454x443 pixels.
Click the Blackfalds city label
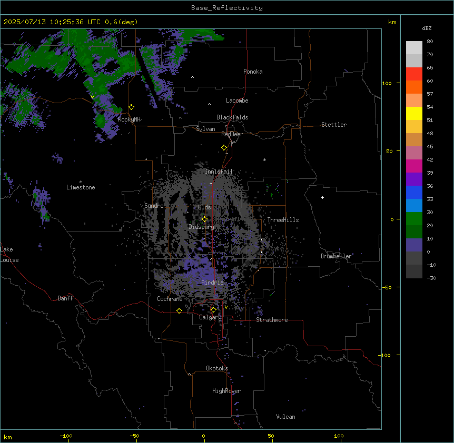pos(232,117)
